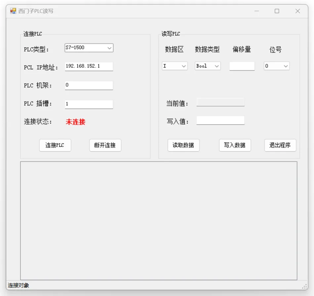Click the 退出程序 button
Screen dimensions: 314x296
point(280,145)
